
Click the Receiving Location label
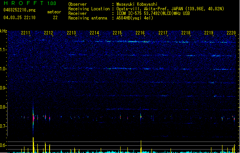tap(89, 9)
